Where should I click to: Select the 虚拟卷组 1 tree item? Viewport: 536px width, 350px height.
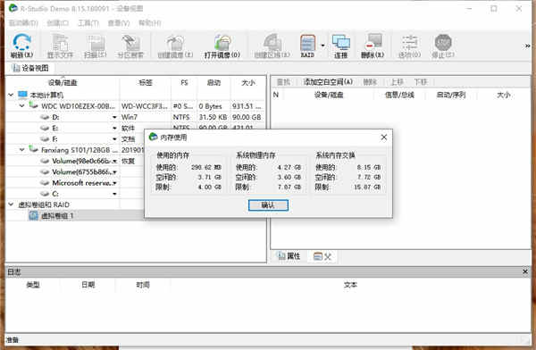tap(57, 216)
